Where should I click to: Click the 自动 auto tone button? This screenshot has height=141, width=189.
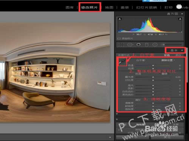click(164, 74)
